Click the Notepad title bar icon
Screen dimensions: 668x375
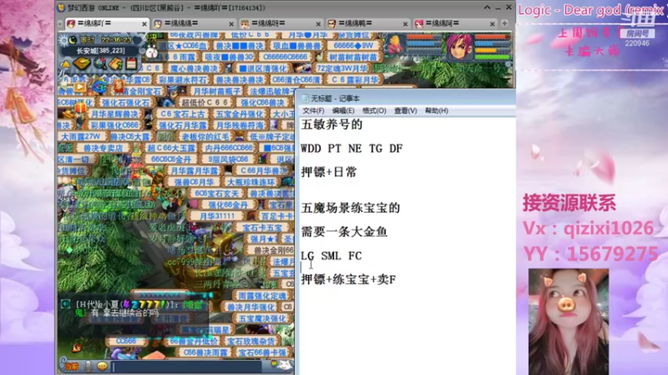click(x=305, y=98)
